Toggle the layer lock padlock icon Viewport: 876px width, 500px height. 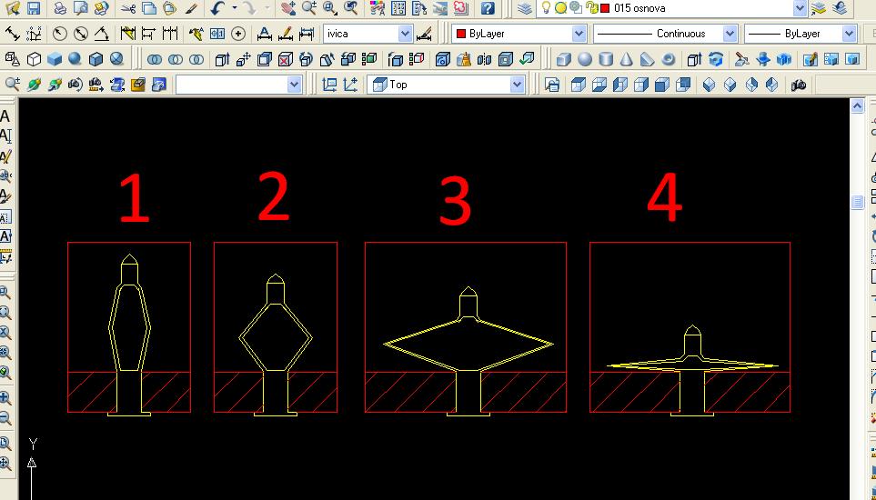(x=591, y=8)
